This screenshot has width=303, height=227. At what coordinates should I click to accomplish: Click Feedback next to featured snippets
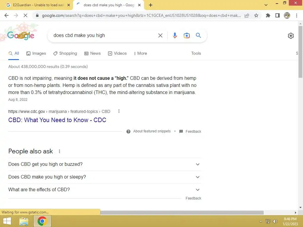[193, 132]
